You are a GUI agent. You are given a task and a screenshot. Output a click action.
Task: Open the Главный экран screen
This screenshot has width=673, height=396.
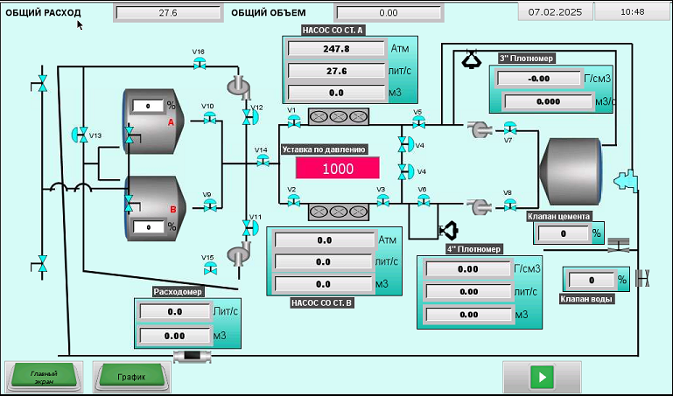[45, 376]
